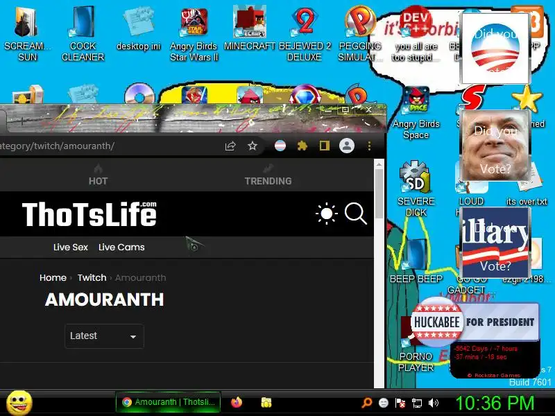
Task: Select the 'you all are too stupid' icon
Action: pos(414,33)
